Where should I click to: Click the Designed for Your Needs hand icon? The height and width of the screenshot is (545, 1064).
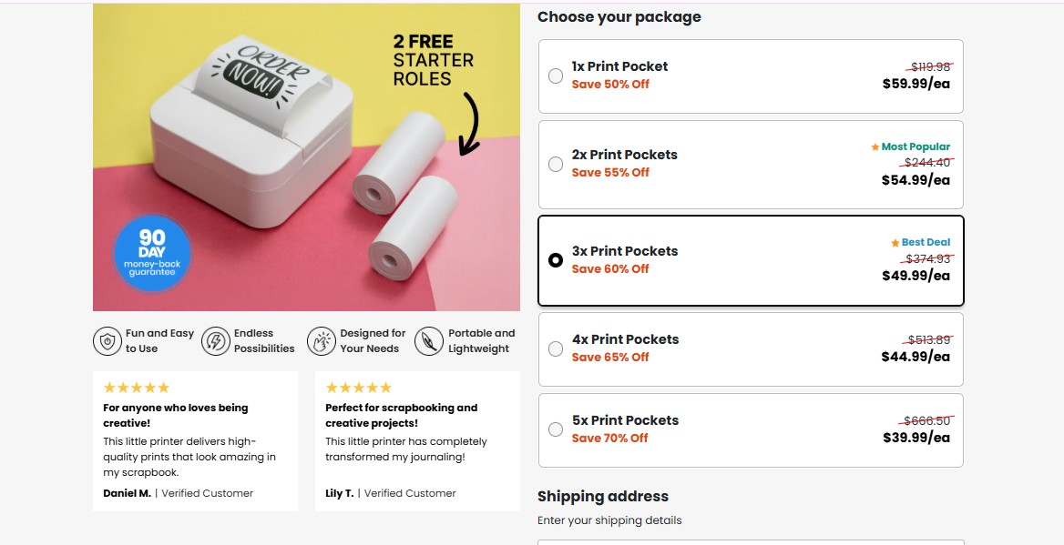pyautogui.click(x=322, y=341)
